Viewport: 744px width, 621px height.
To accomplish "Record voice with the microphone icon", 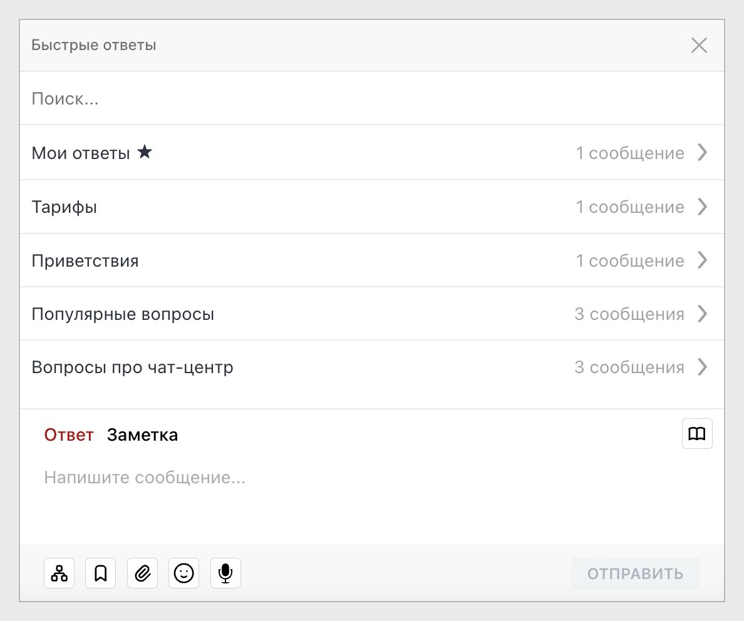I will click(225, 573).
